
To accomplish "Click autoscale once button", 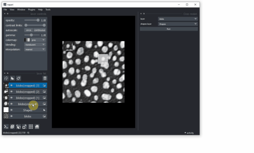I will pyautogui.click(x=29, y=30).
